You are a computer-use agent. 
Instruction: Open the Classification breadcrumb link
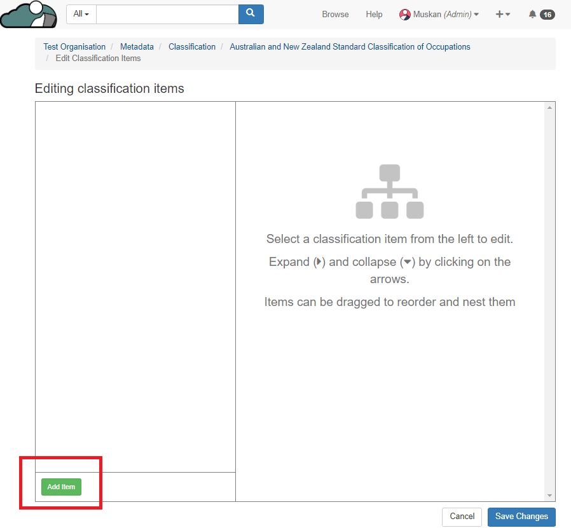[192, 47]
